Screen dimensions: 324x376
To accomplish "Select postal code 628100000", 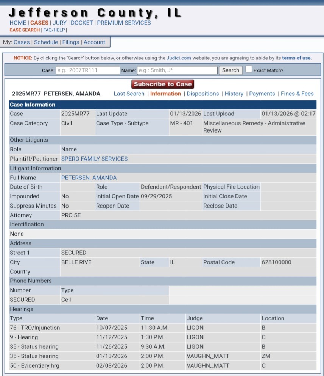I will coord(277,262).
